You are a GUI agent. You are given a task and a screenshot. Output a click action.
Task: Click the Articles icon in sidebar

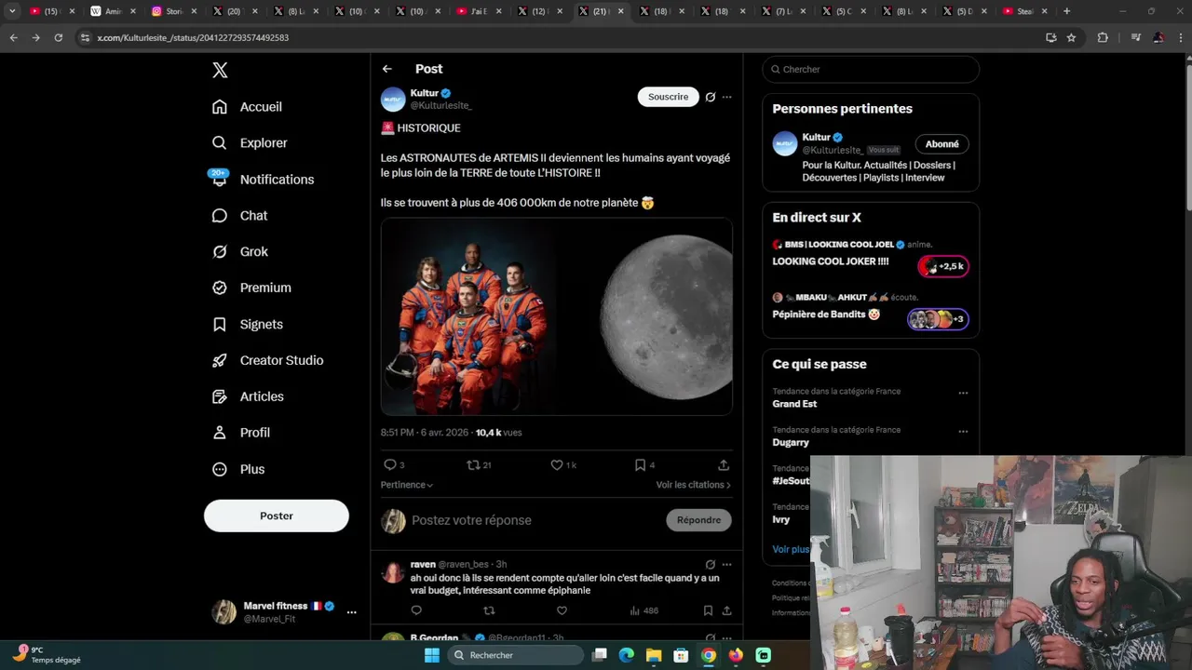220,397
